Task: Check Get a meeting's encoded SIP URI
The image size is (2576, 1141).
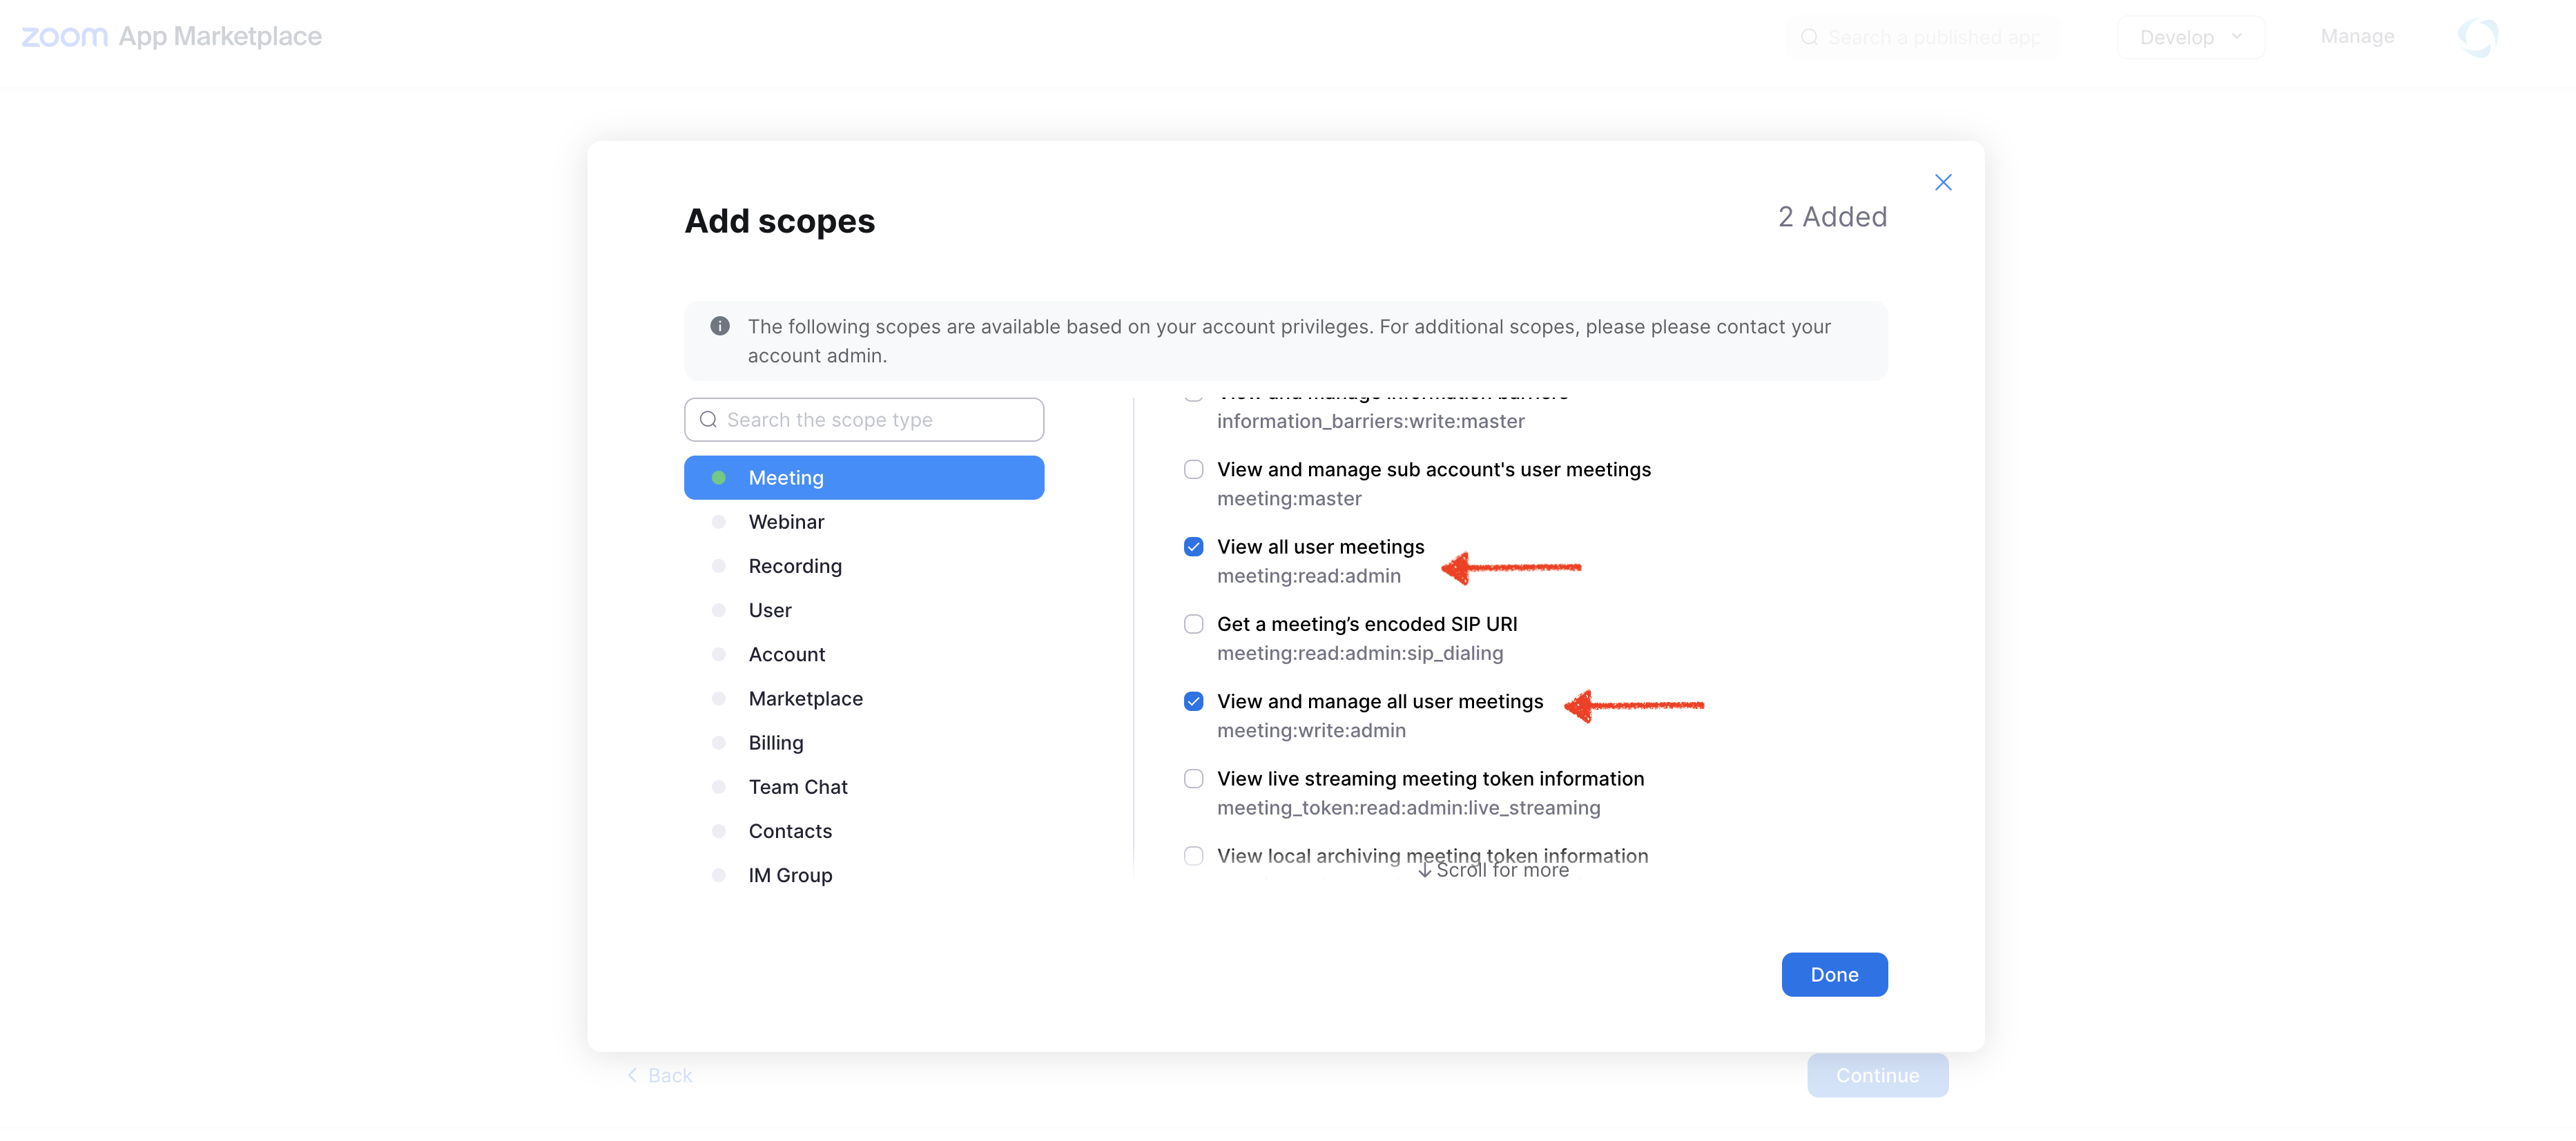Action: pos(1193,624)
